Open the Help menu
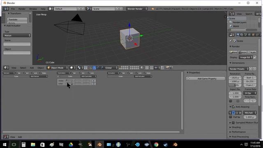The height and width of the screenshot is (148, 263). pyautogui.click(x=43, y=9)
